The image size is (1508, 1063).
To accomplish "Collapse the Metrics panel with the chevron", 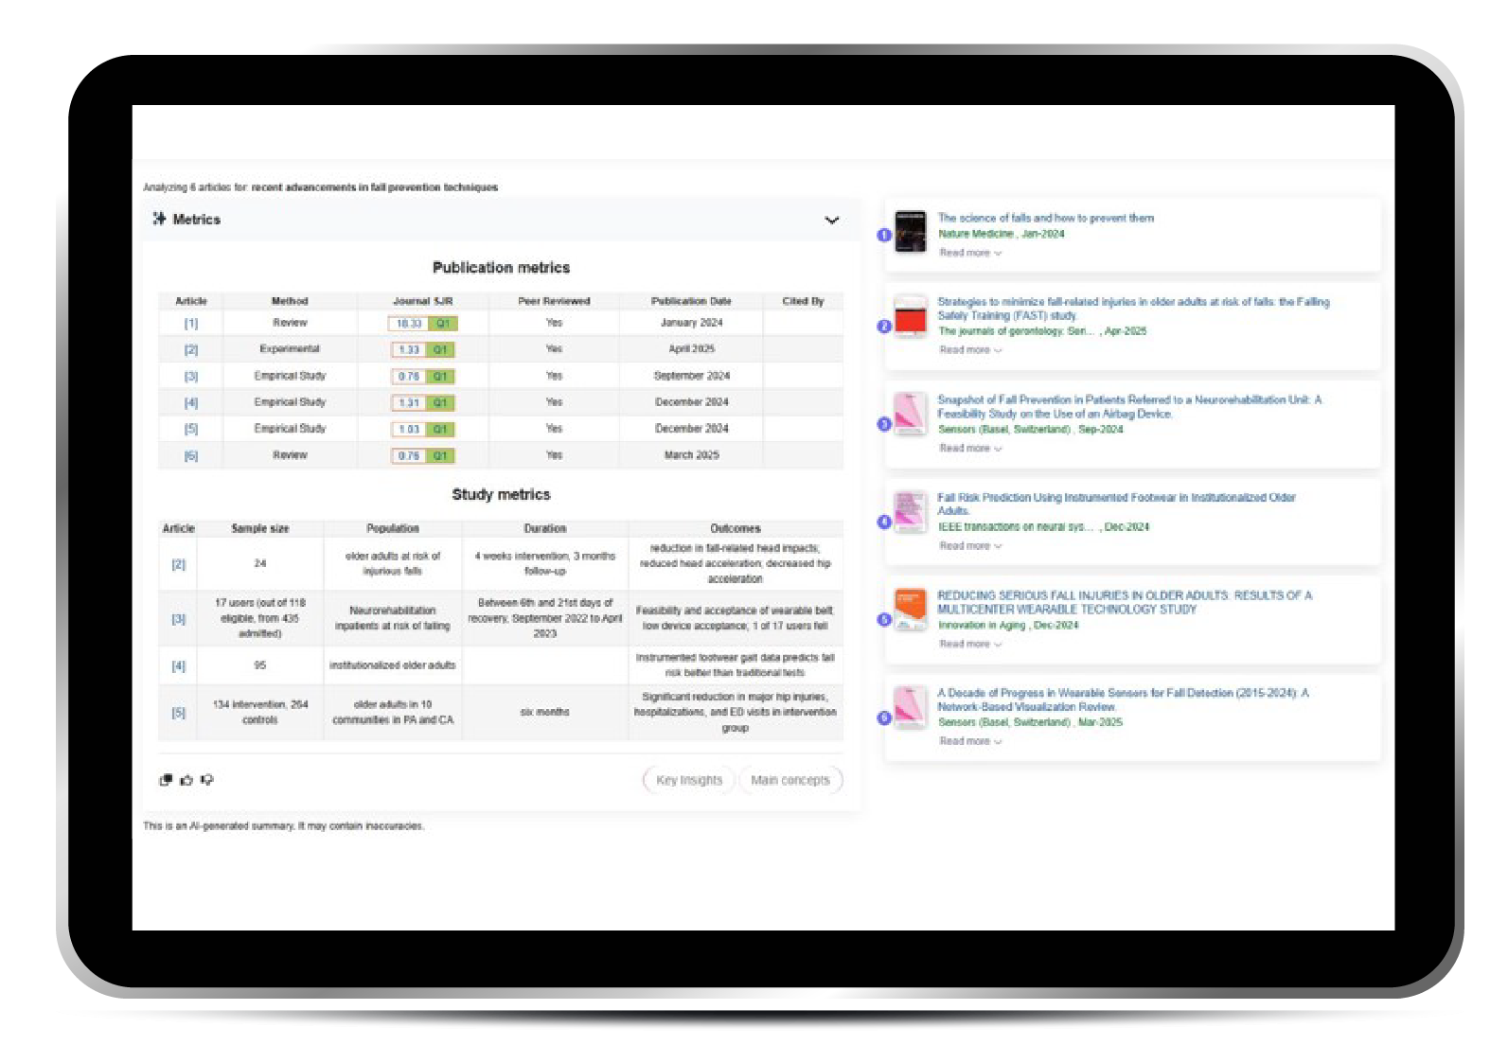I will click(x=831, y=220).
